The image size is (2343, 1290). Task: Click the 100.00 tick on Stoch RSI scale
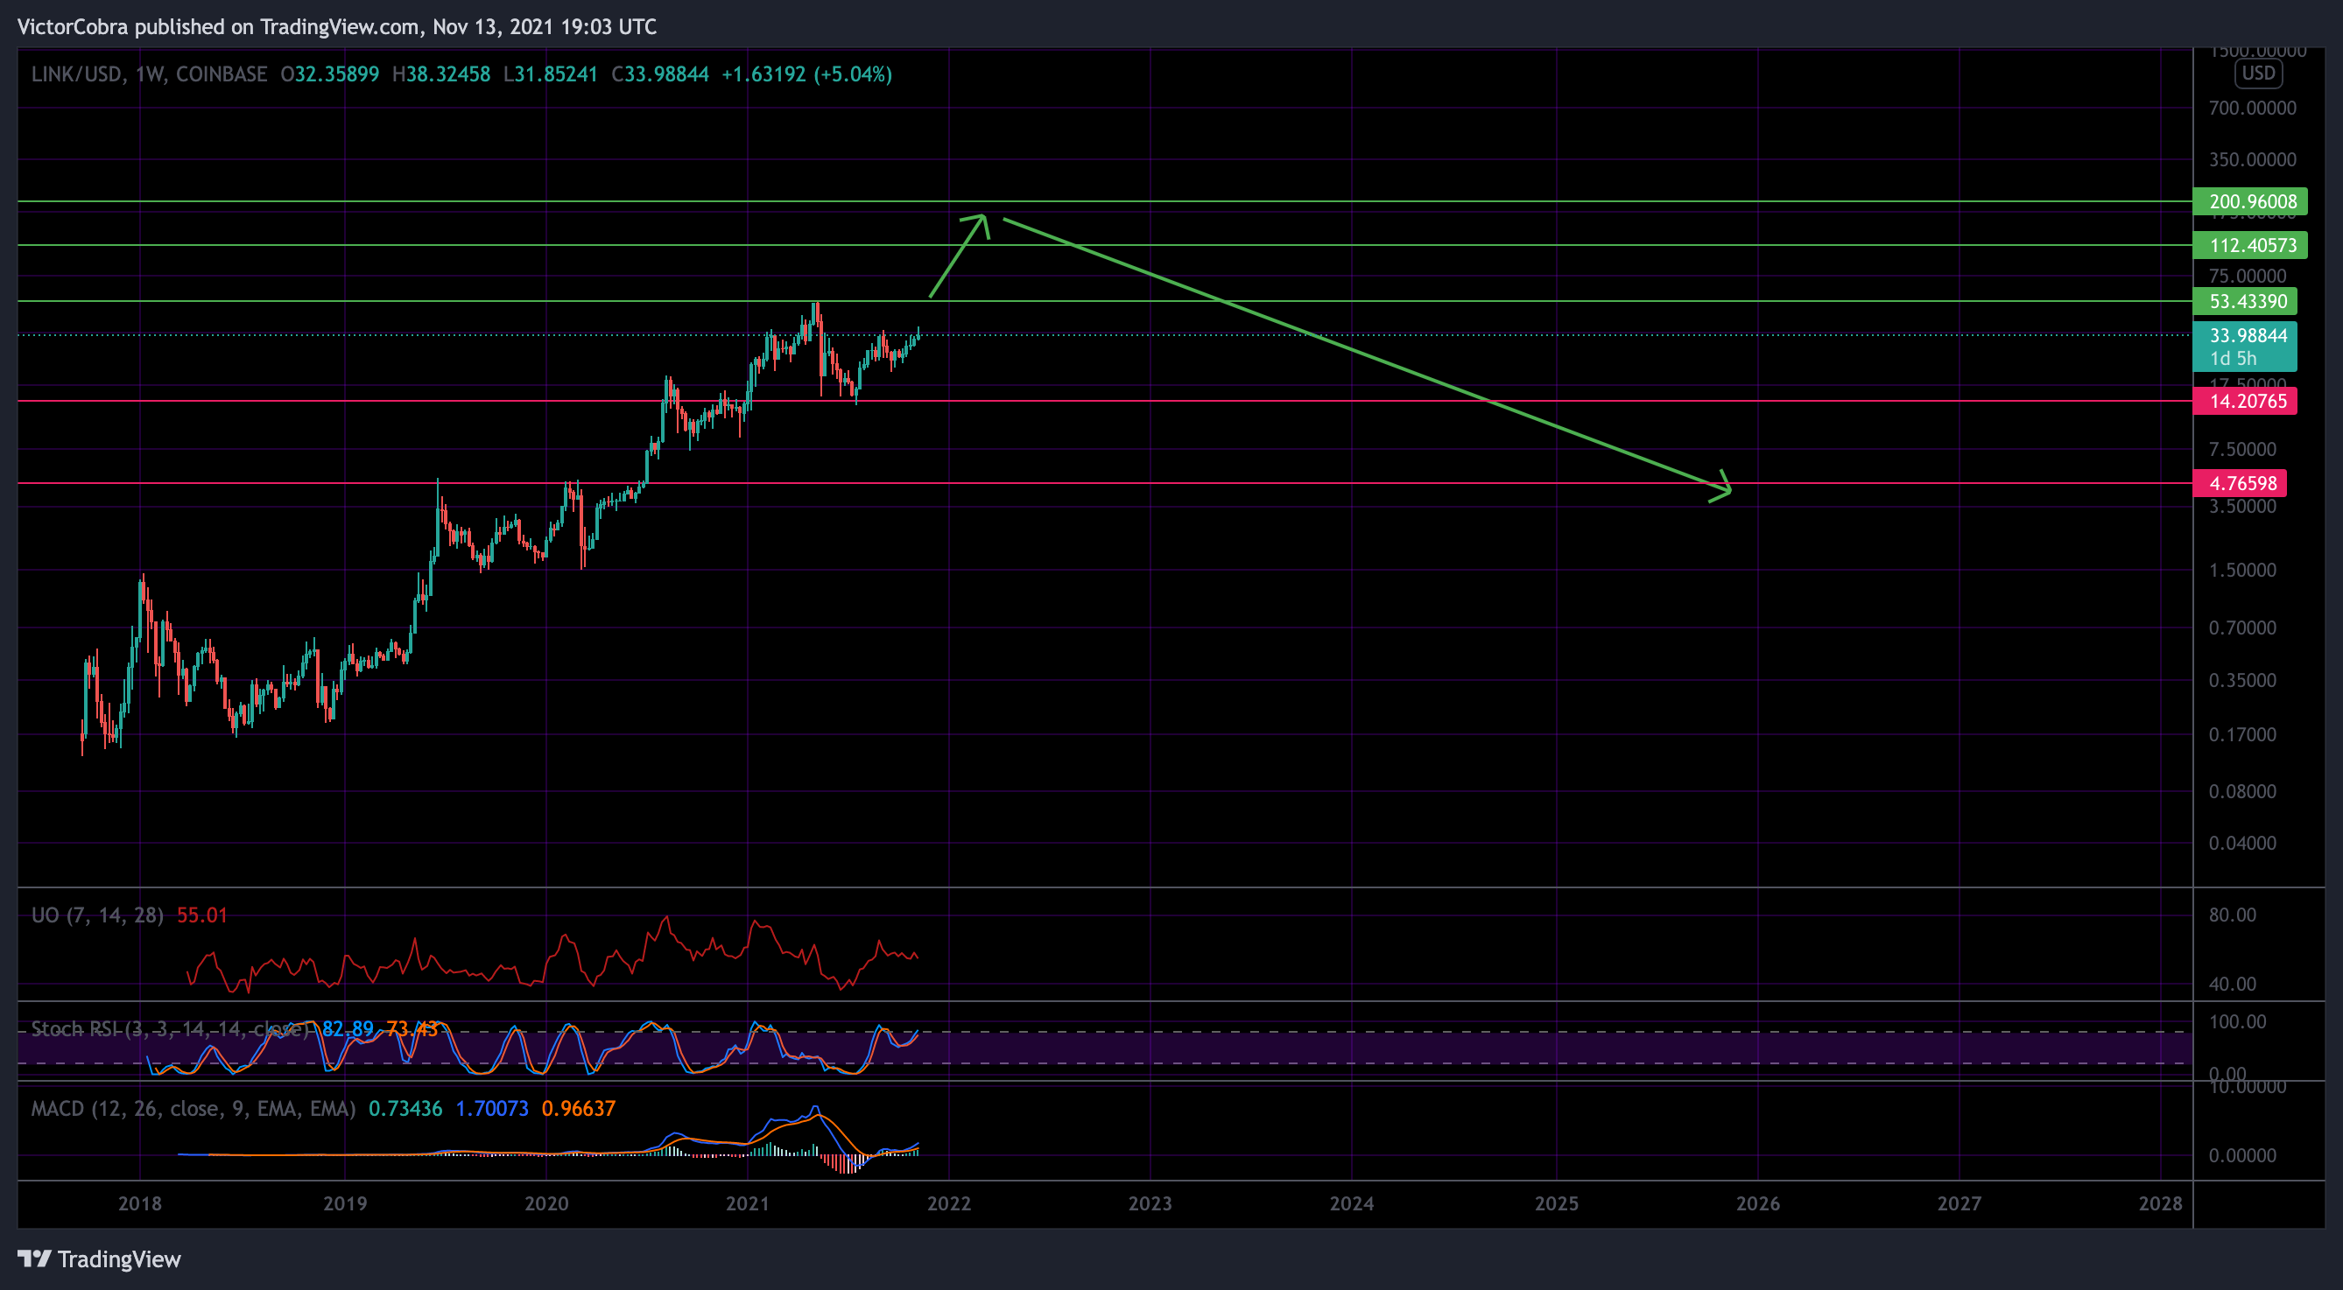2237,1023
